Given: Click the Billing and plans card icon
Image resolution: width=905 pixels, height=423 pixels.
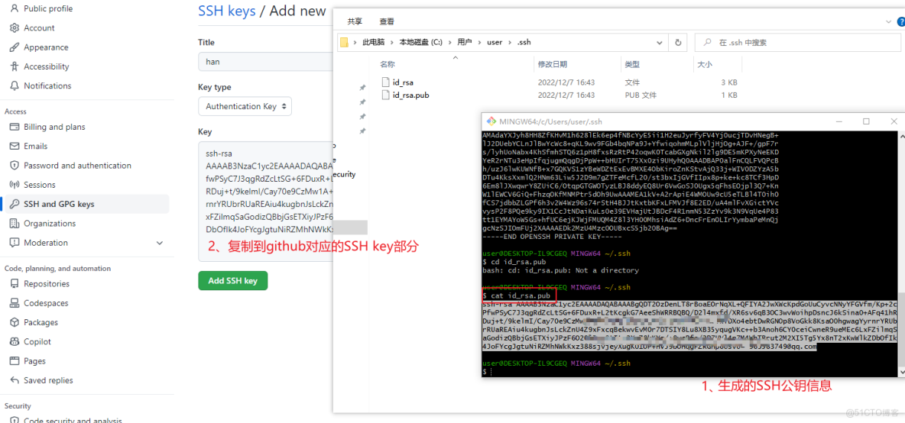Looking at the screenshot, I should pos(15,127).
